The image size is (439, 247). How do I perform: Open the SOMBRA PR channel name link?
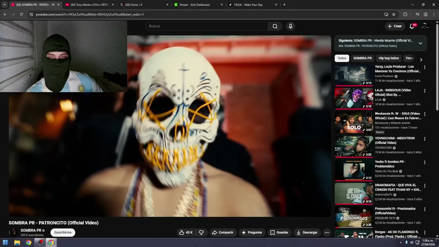coord(31,231)
